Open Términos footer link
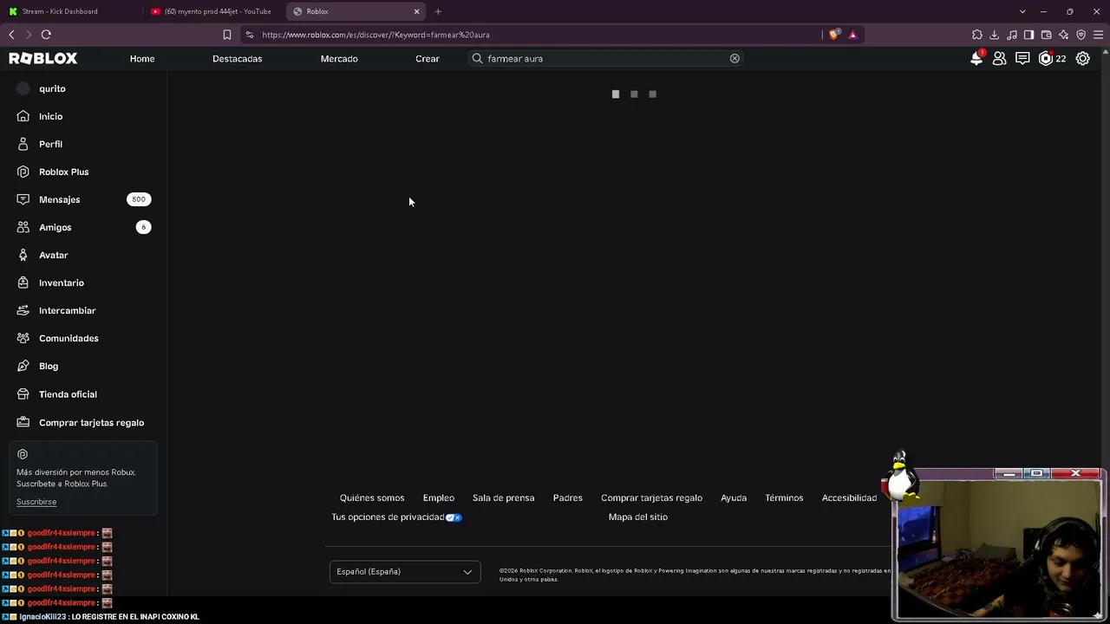Image resolution: width=1110 pixels, height=624 pixels. [x=784, y=498]
